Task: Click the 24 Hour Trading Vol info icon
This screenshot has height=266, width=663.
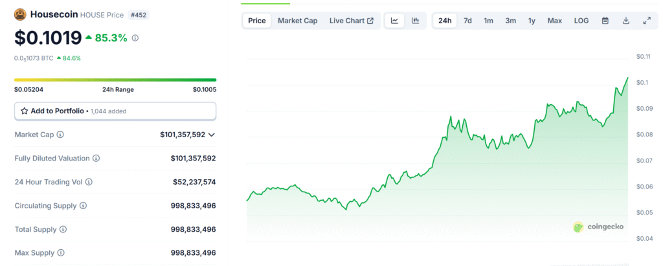Action: coord(89,183)
